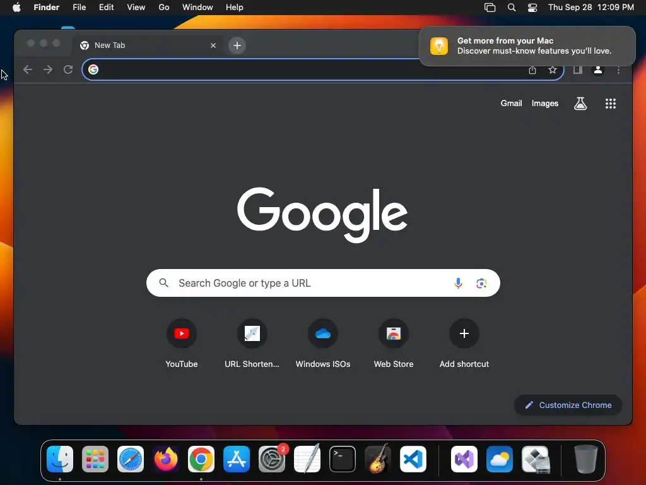Open the App Store from the Dock
The height and width of the screenshot is (485, 646).
click(237, 459)
